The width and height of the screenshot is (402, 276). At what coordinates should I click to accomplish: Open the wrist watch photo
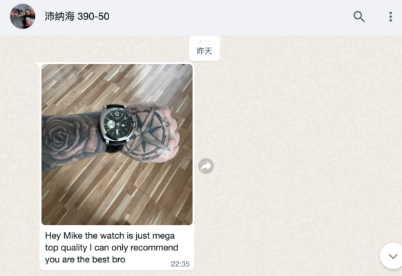(x=117, y=144)
